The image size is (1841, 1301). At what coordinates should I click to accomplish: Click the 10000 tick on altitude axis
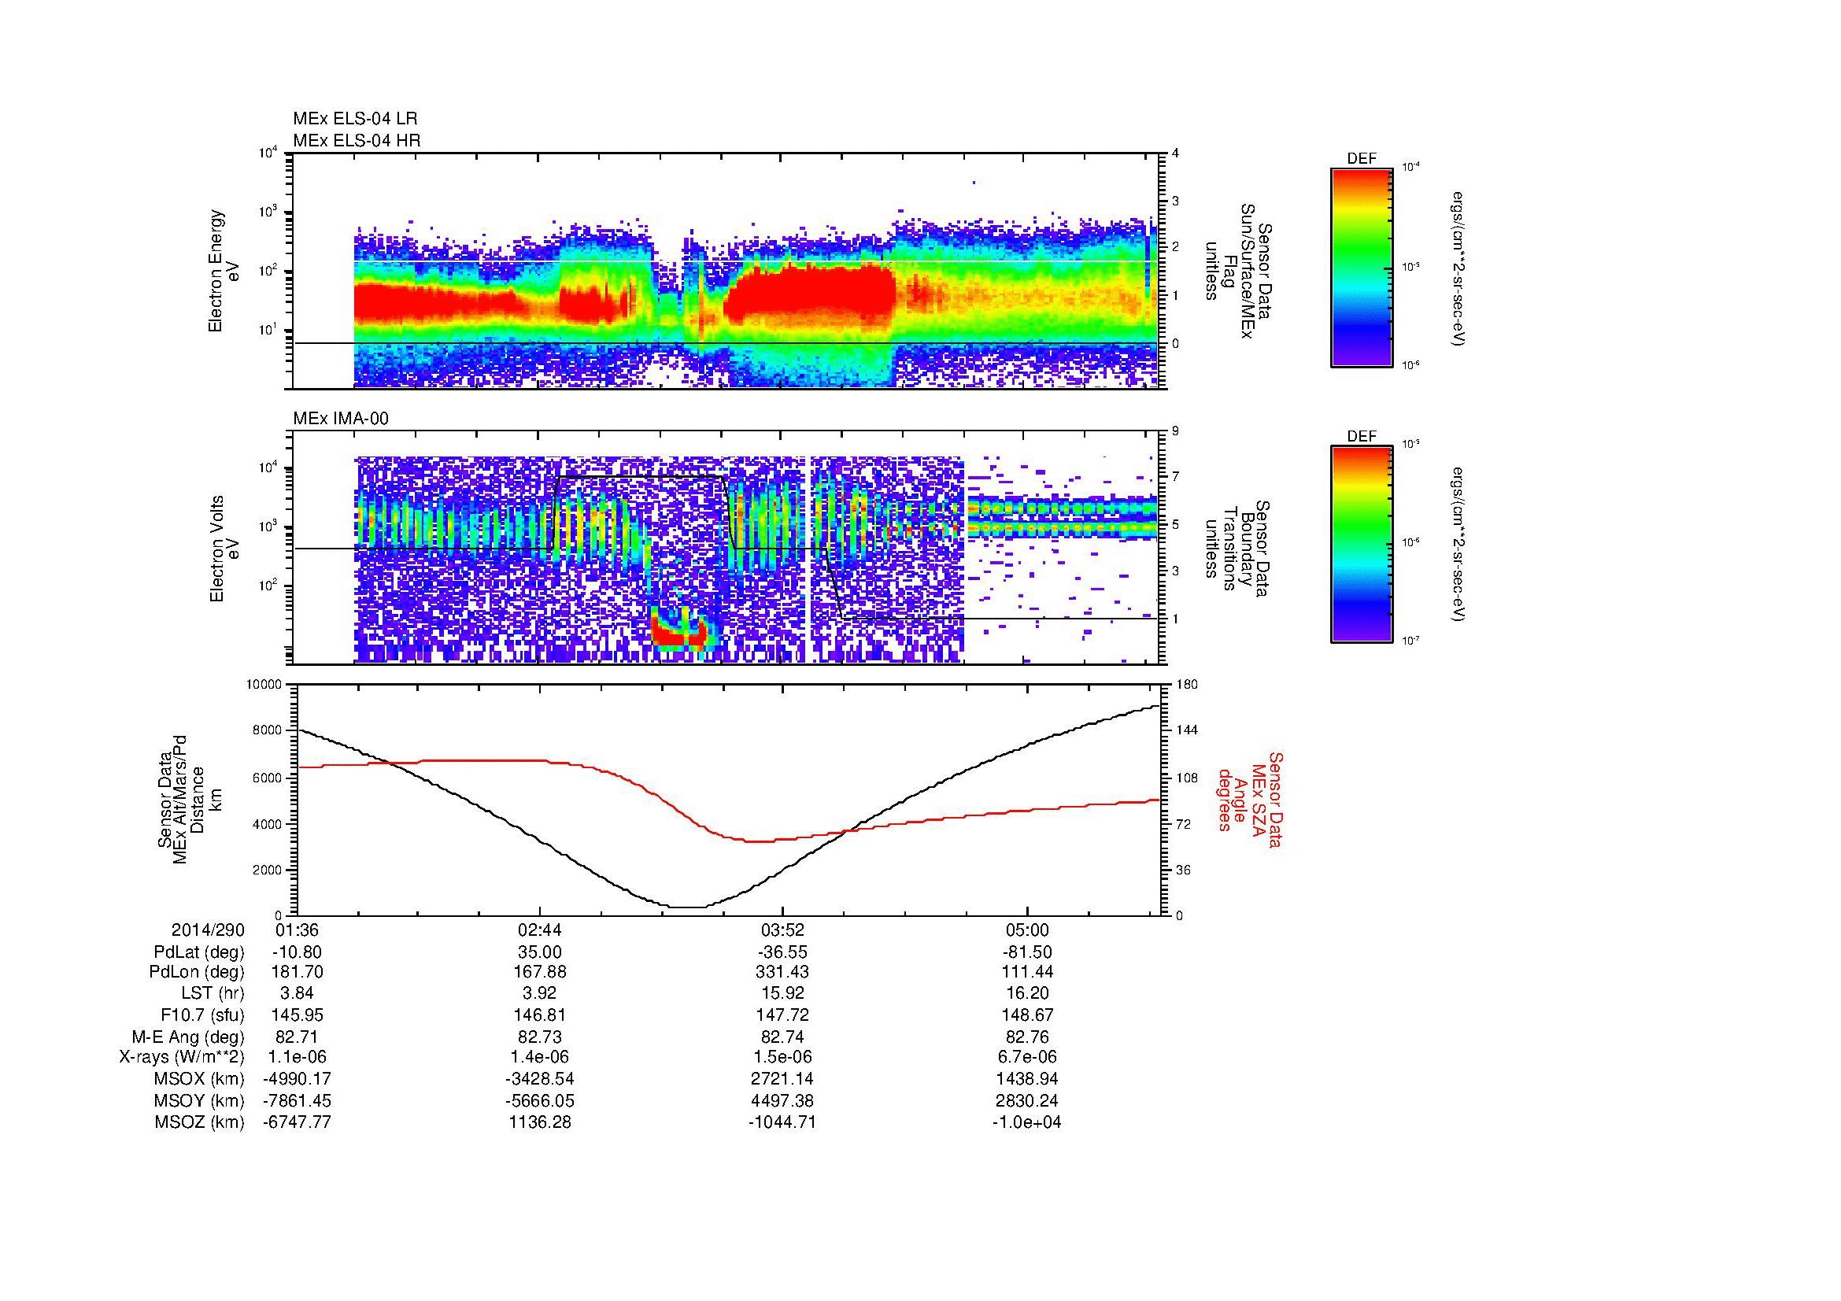pyautogui.click(x=264, y=685)
